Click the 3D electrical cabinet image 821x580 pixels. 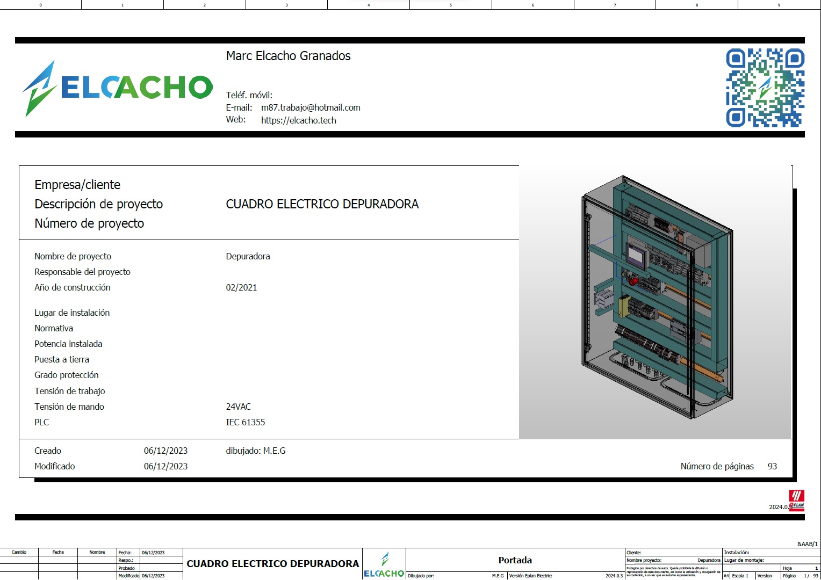point(656,301)
